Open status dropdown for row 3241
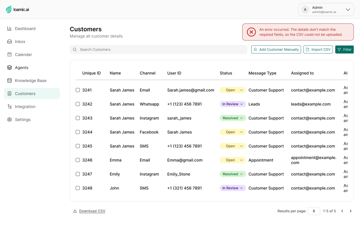 [x=233, y=90]
